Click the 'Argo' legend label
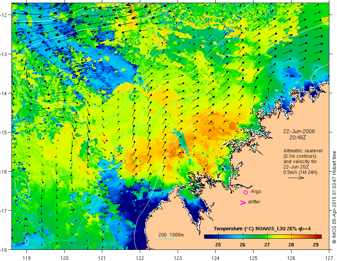337x261 pixels. (256, 192)
